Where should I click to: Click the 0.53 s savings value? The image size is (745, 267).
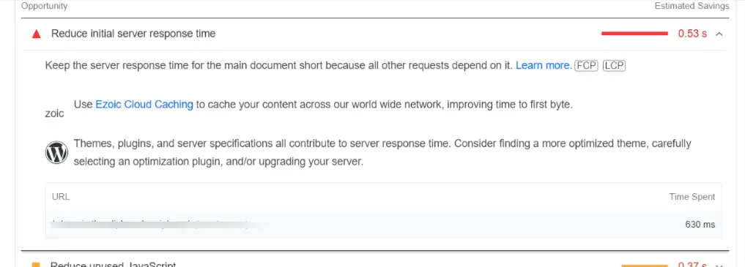[x=692, y=34]
